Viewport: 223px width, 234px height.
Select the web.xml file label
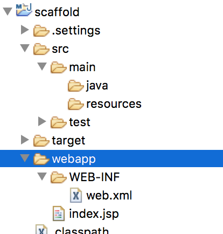tap(109, 196)
